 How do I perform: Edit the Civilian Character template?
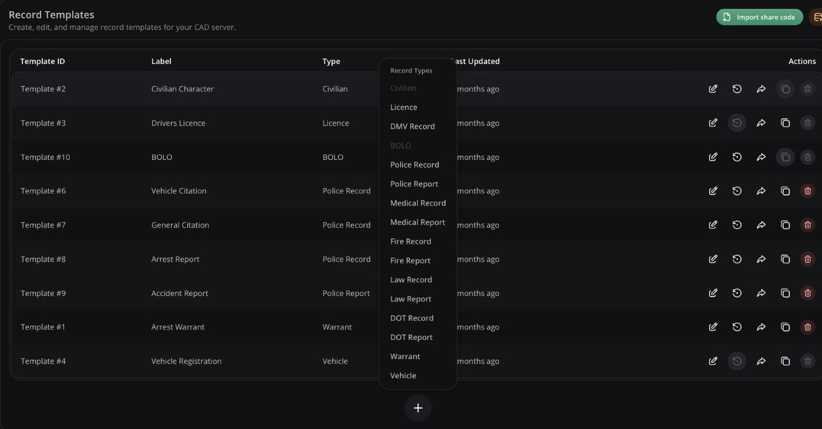[x=713, y=89]
